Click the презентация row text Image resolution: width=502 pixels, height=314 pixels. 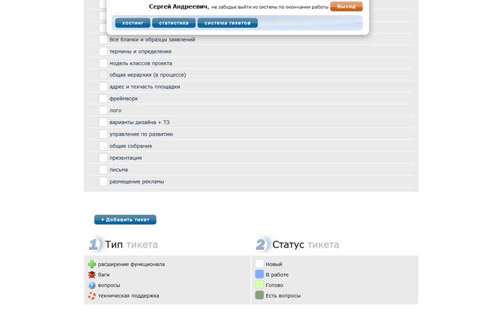click(x=125, y=158)
